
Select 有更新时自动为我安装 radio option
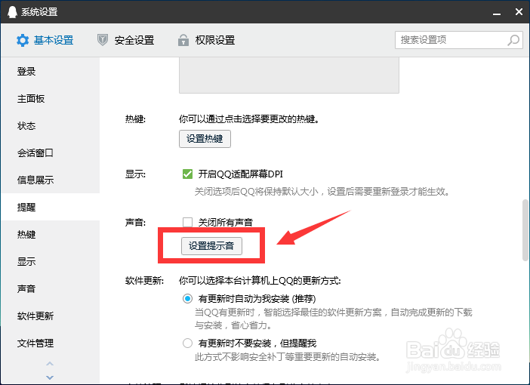tap(187, 298)
